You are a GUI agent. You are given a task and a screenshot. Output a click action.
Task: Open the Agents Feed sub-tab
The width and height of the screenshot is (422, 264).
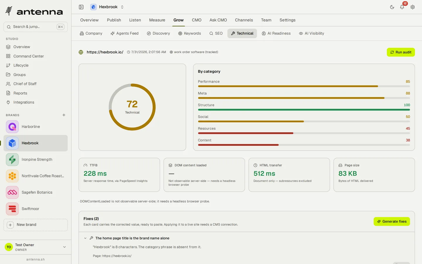point(125,33)
